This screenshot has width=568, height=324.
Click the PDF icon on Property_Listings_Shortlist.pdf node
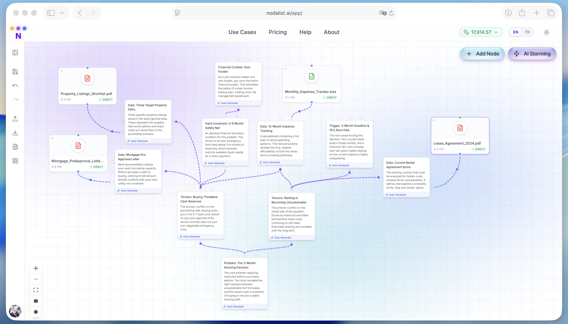point(87,78)
